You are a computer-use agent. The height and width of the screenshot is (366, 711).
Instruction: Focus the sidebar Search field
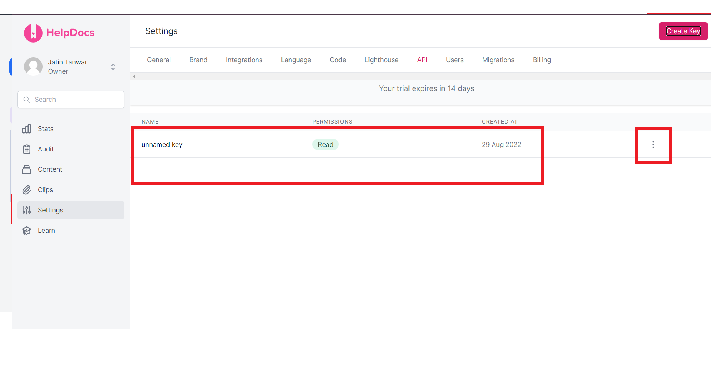[x=71, y=100]
